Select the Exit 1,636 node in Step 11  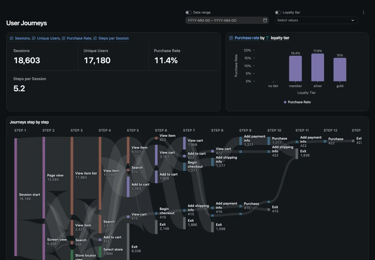[297, 154]
